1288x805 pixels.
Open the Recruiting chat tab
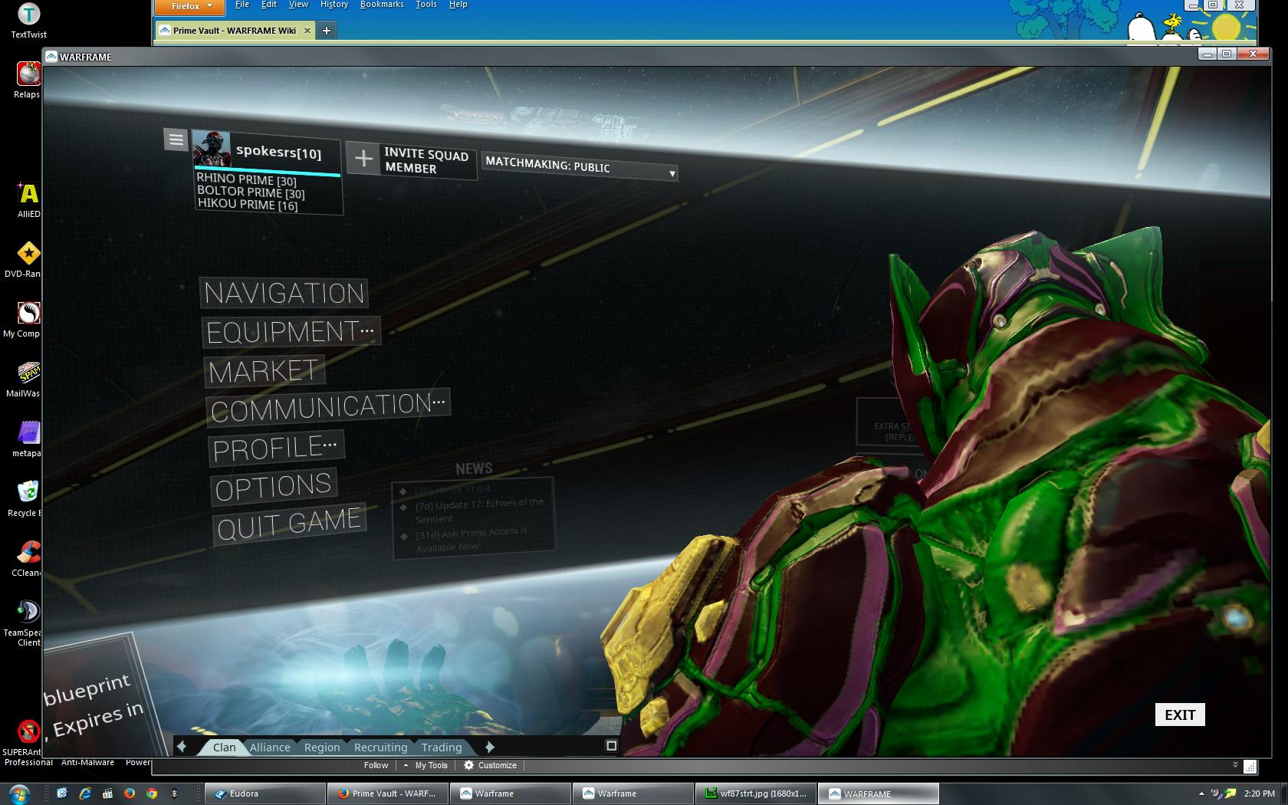pos(380,747)
